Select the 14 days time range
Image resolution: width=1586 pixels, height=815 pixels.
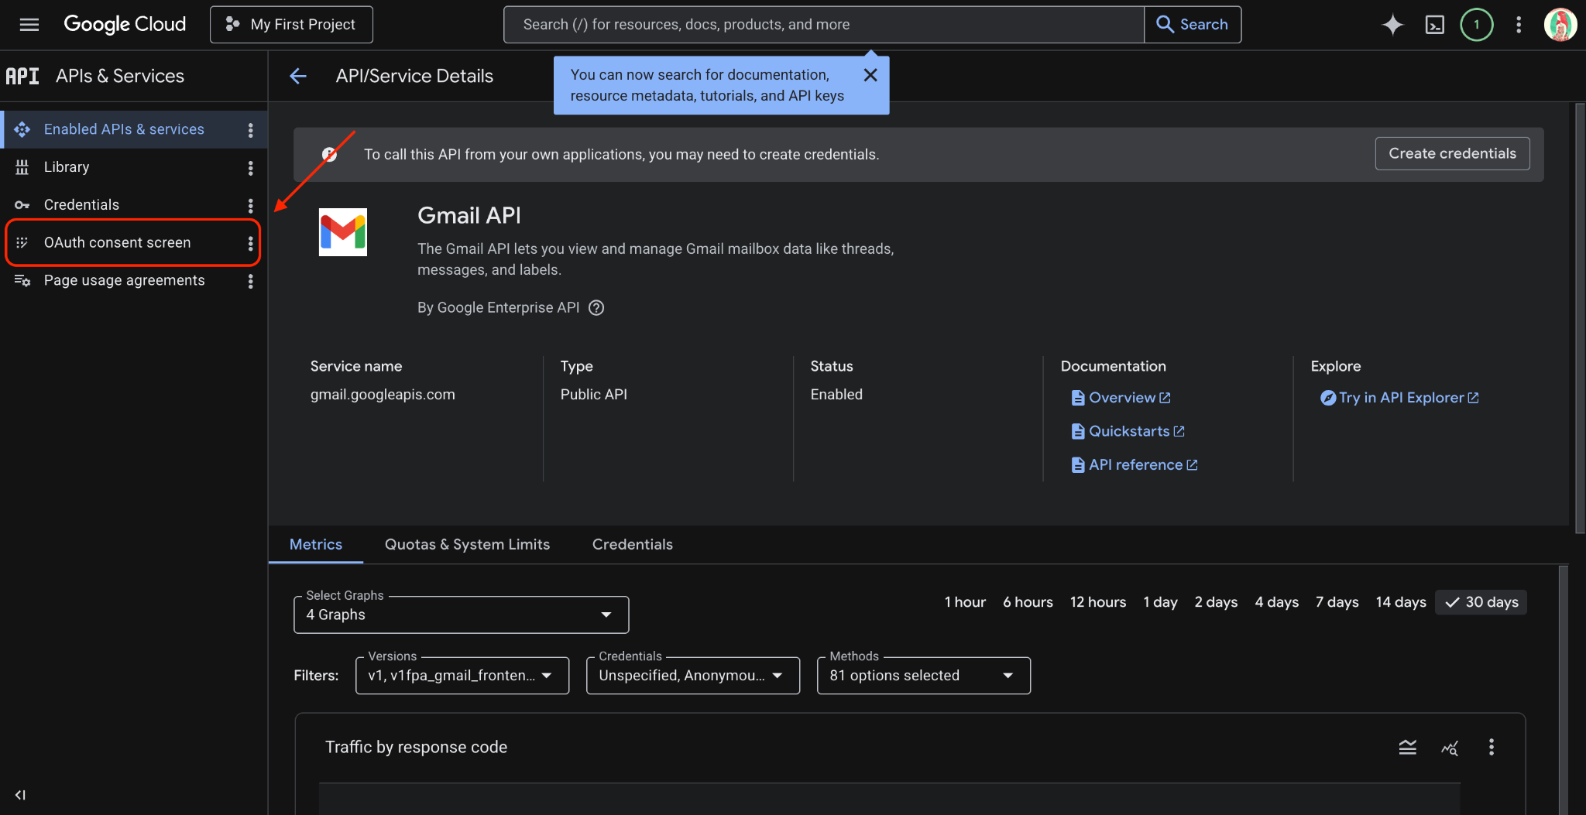pyautogui.click(x=1400, y=602)
